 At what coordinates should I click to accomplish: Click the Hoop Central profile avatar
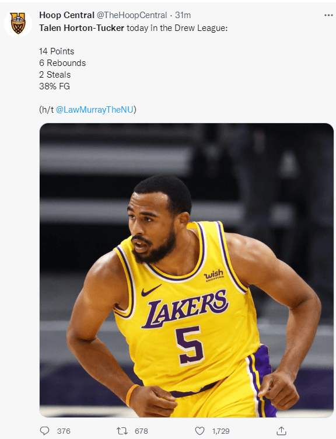click(18, 23)
